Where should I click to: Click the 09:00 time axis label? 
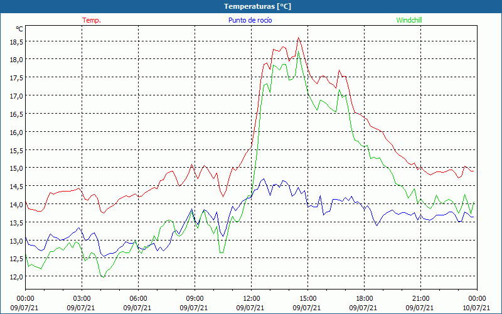195,299
